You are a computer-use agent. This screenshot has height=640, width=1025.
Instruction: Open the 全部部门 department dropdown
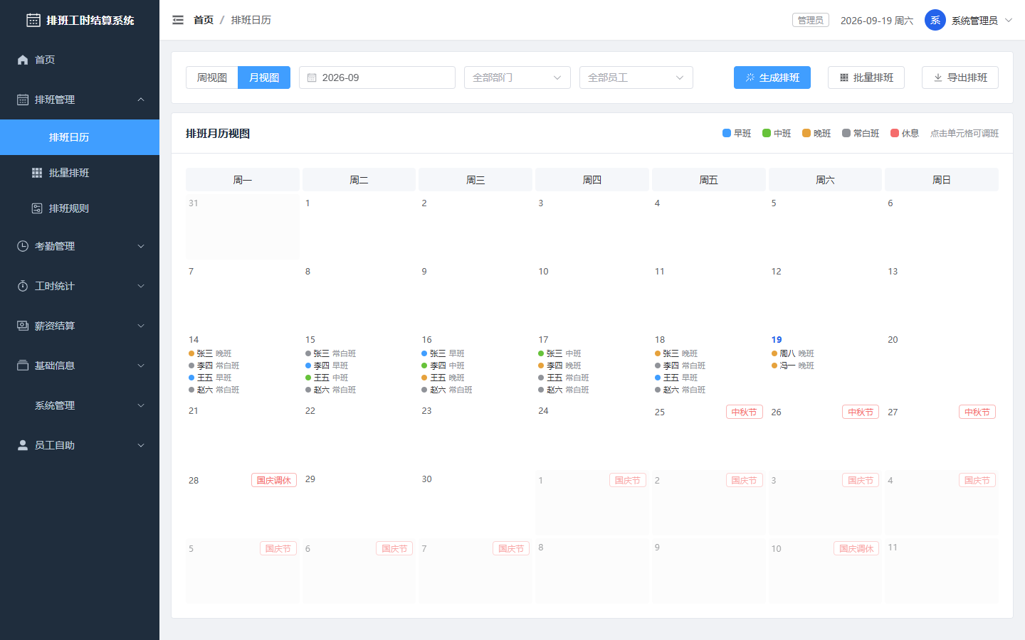(517, 78)
